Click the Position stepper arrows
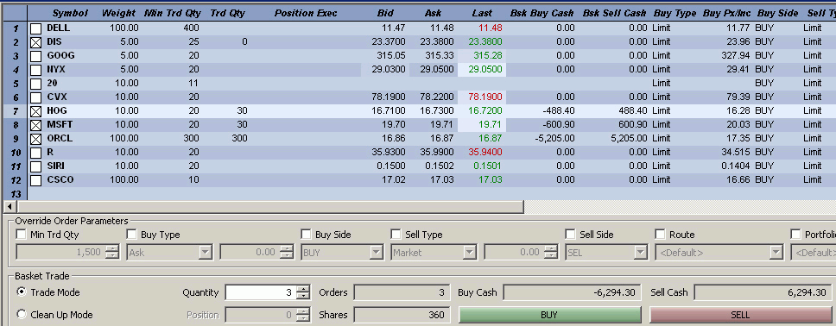836x326 pixels. point(303,315)
